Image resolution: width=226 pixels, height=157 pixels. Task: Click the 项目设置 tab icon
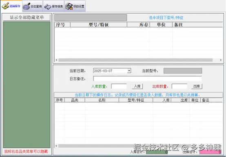(x=69, y=7)
